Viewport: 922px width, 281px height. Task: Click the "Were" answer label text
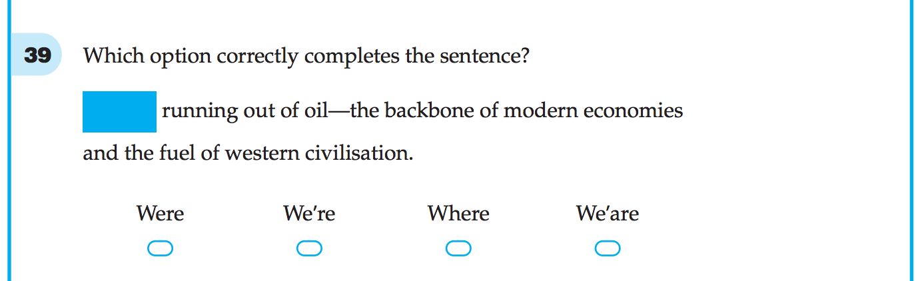point(160,214)
